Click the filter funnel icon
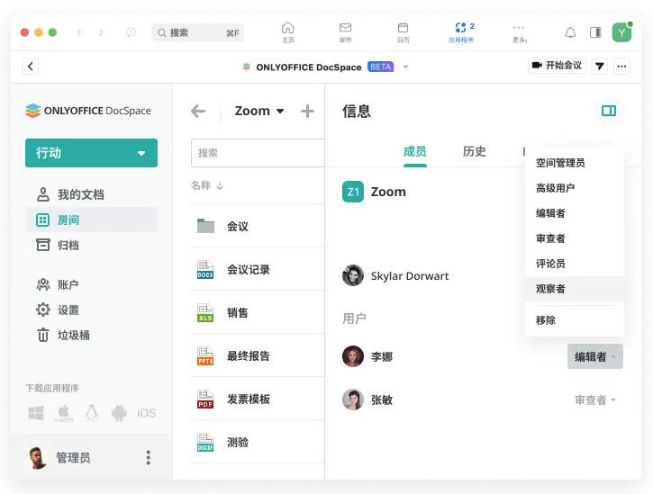 pyautogui.click(x=600, y=67)
